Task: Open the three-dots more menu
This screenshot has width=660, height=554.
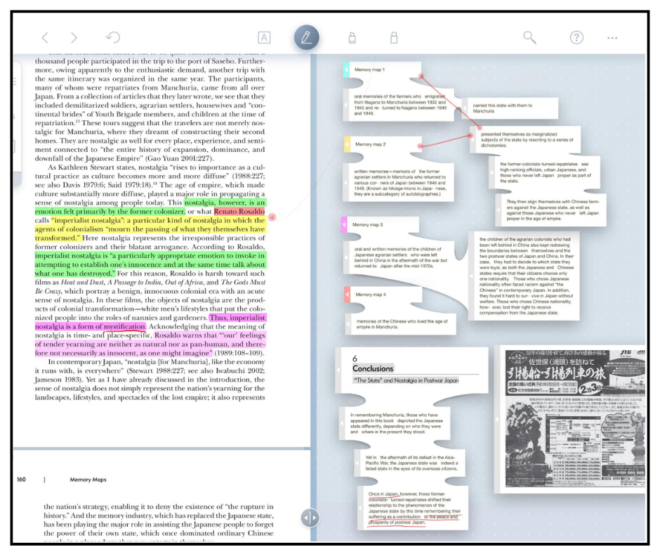Action: [612, 38]
